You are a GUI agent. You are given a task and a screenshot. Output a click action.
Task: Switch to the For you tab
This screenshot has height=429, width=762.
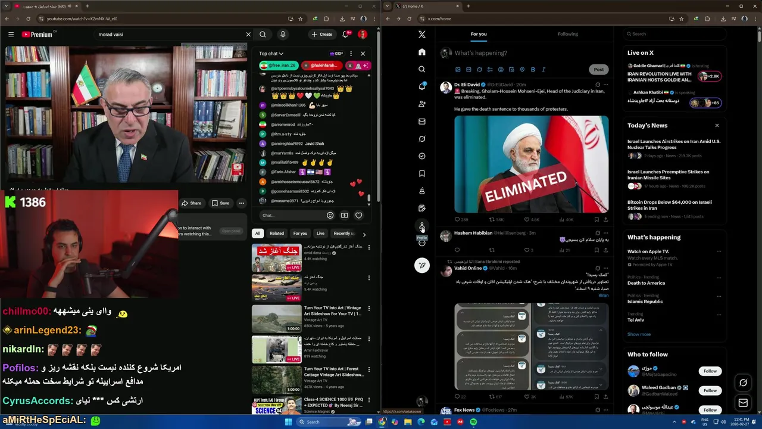479,34
